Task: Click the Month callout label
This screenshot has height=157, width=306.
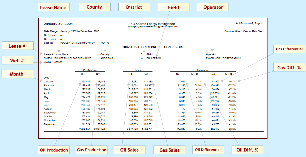Action: coord(17,74)
